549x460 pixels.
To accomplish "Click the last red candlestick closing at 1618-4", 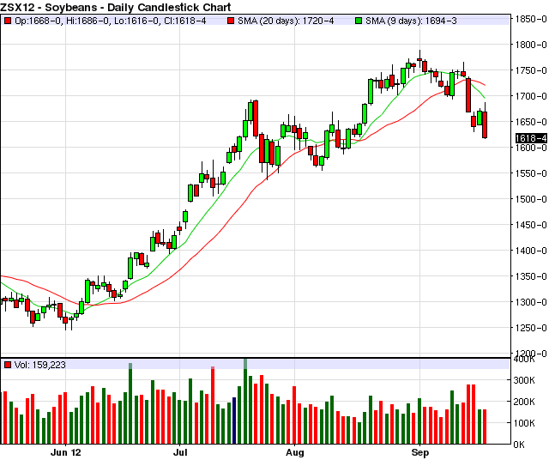I will 485,124.
